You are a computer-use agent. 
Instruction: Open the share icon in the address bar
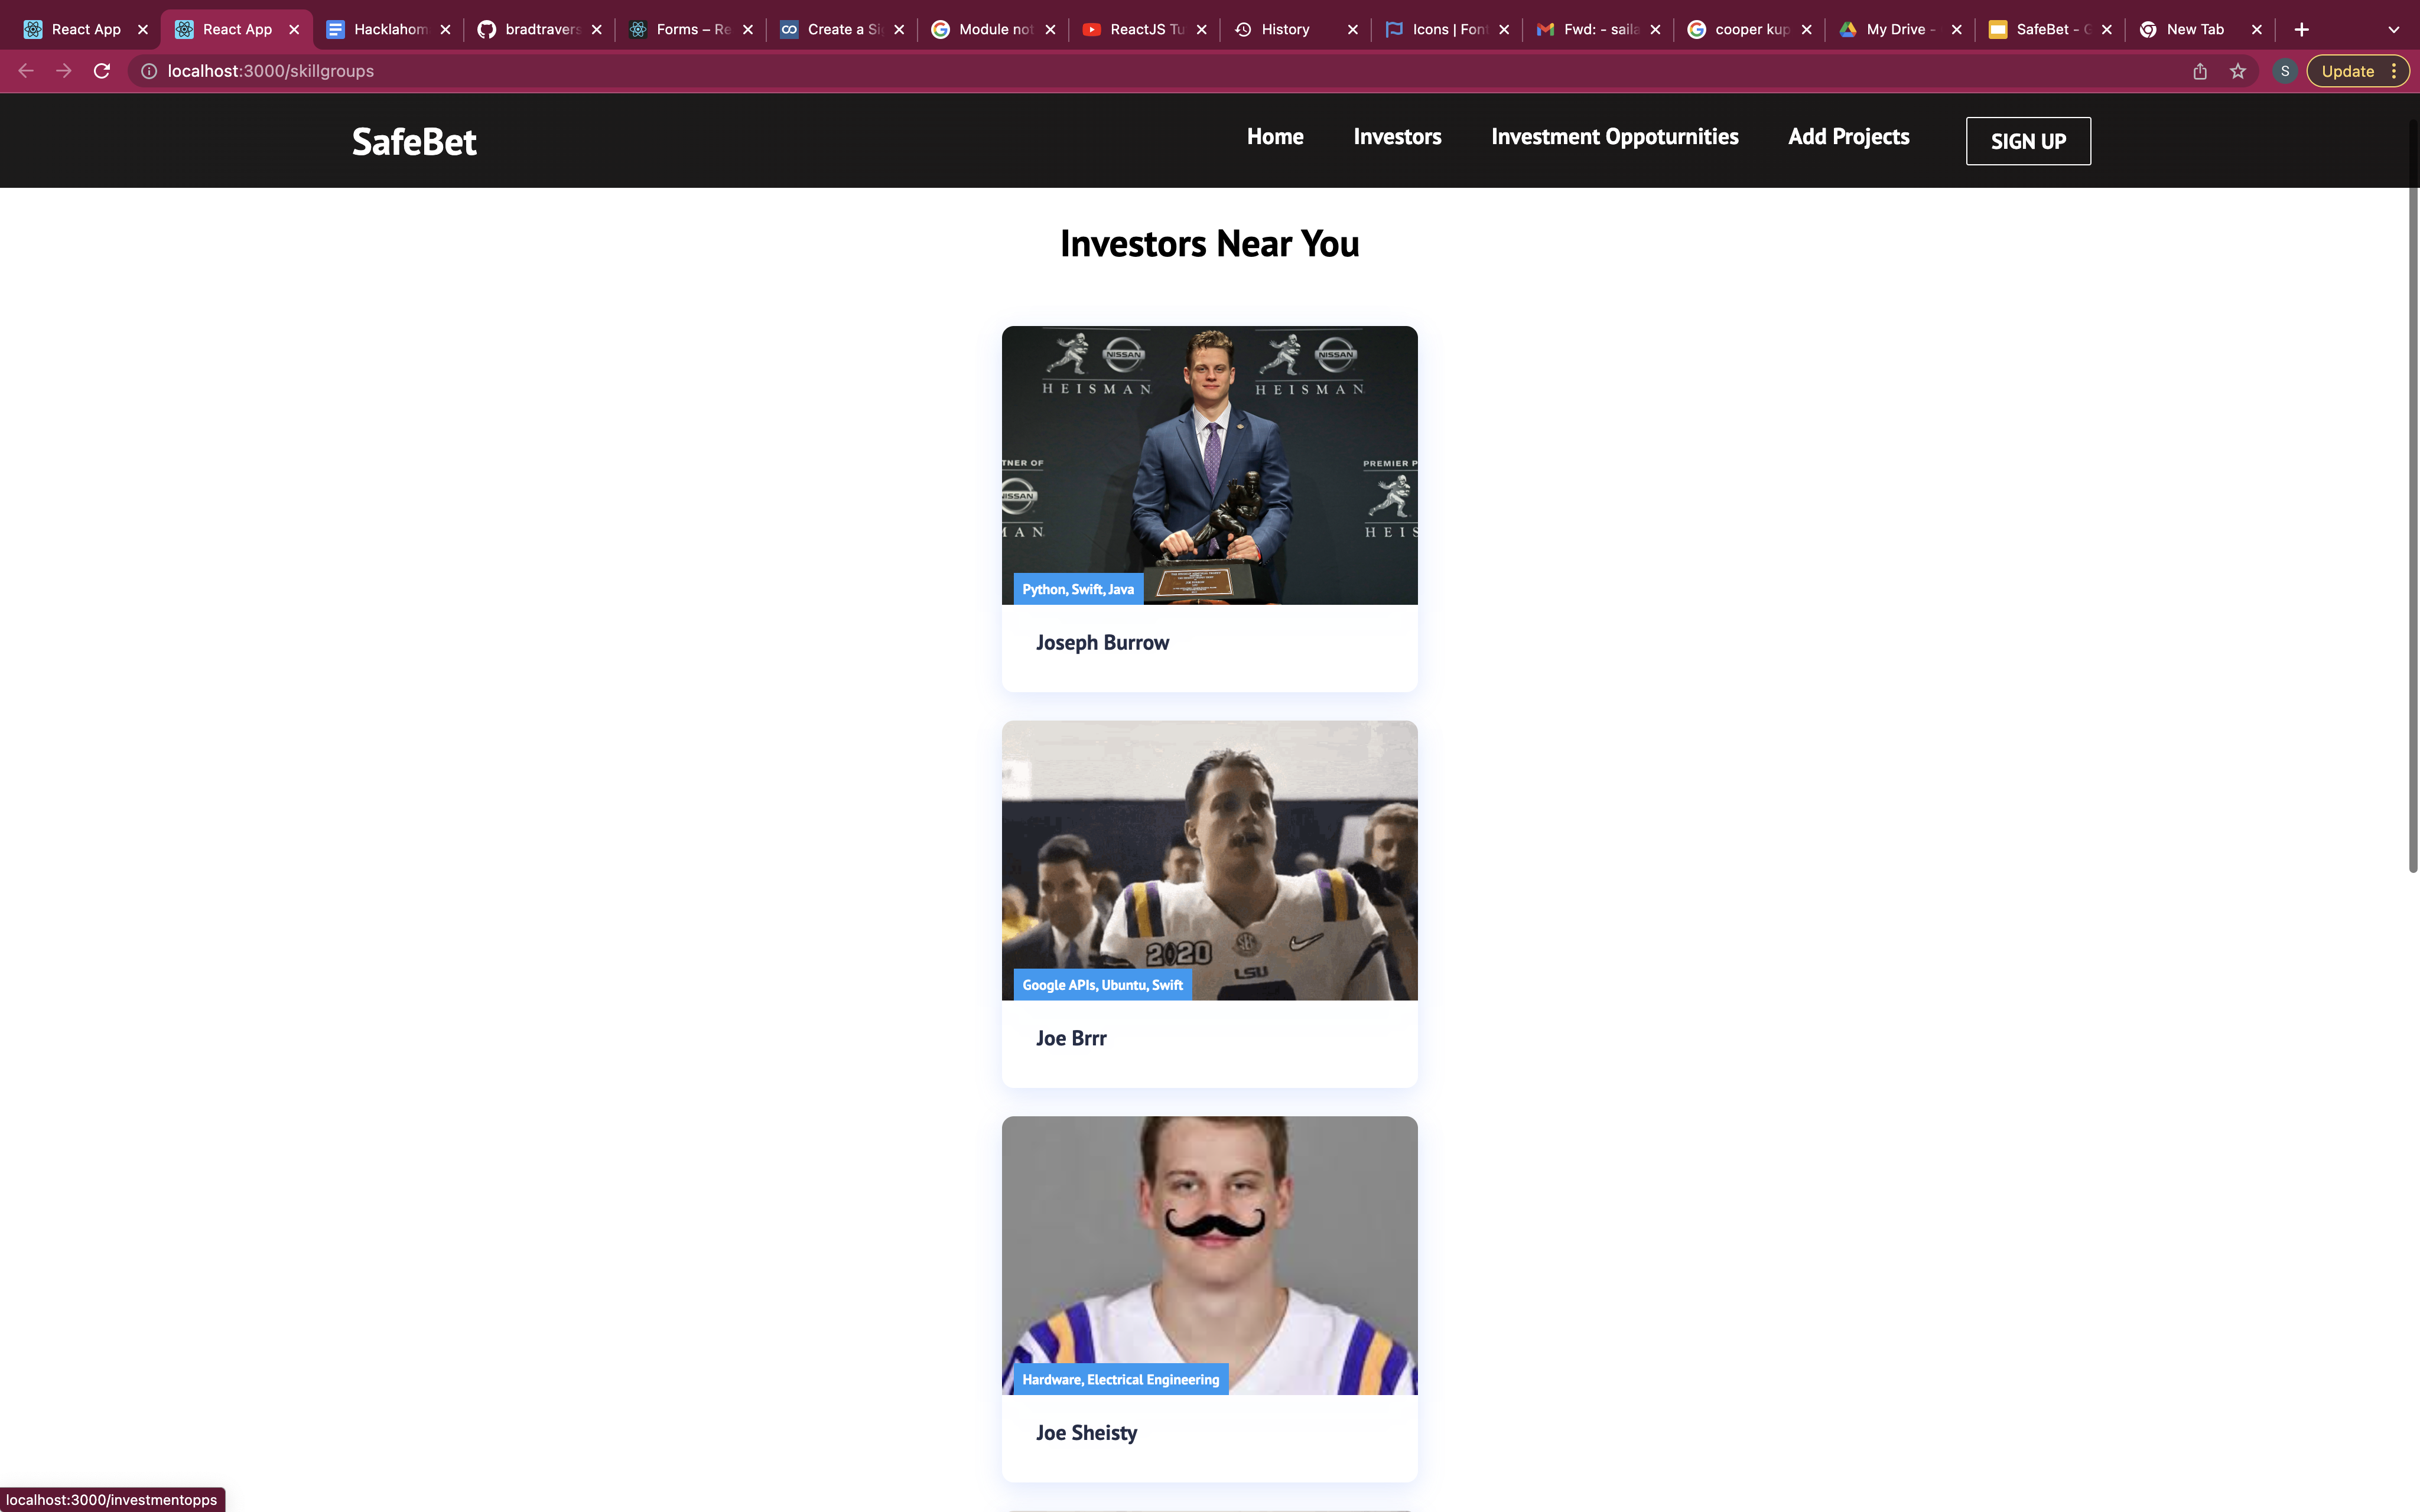click(x=2200, y=71)
